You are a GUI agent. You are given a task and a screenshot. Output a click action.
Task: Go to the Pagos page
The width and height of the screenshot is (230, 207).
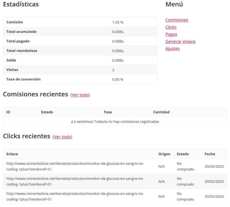(x=171, y=34)
